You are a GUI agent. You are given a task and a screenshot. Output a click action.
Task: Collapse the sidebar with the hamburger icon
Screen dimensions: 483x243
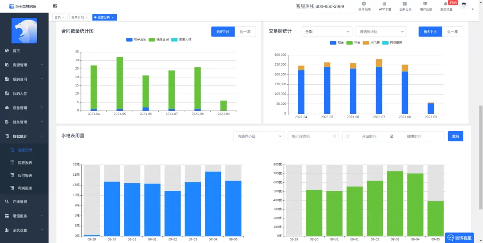pos(55,6)
